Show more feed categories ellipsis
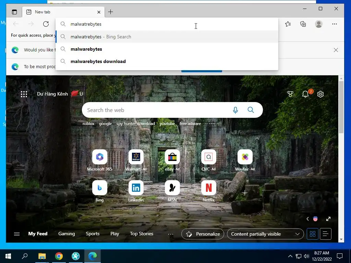The image size is (351, 263). (171, 234)
